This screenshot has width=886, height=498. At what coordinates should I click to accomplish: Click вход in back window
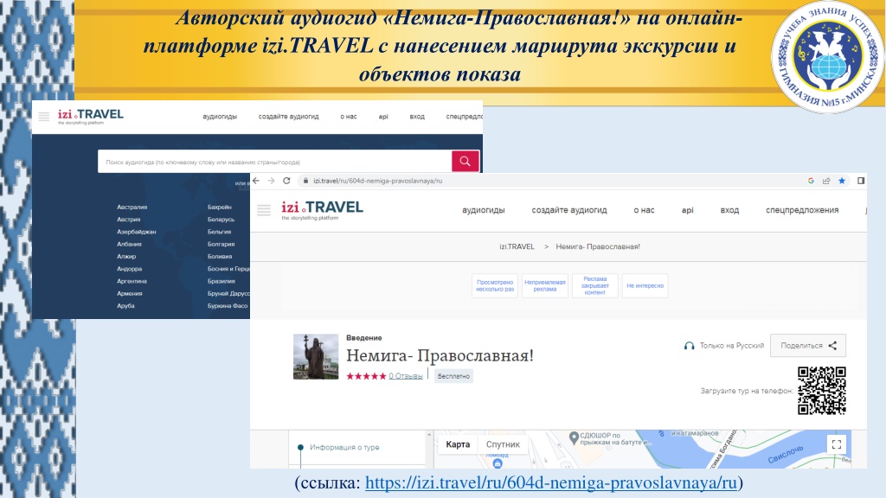417,117
